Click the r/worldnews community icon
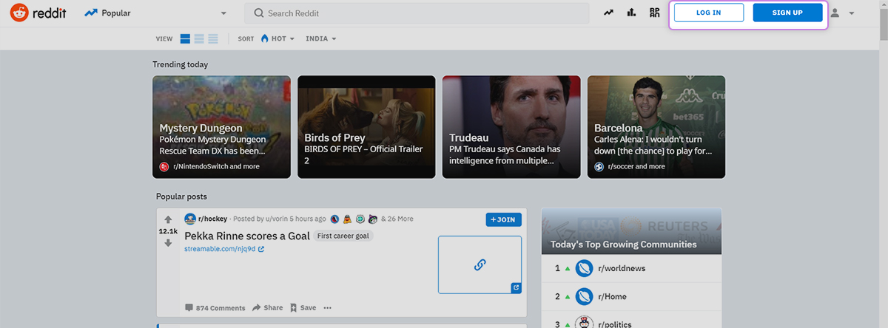Screen dimensions: 888x328 click(585, 268)
